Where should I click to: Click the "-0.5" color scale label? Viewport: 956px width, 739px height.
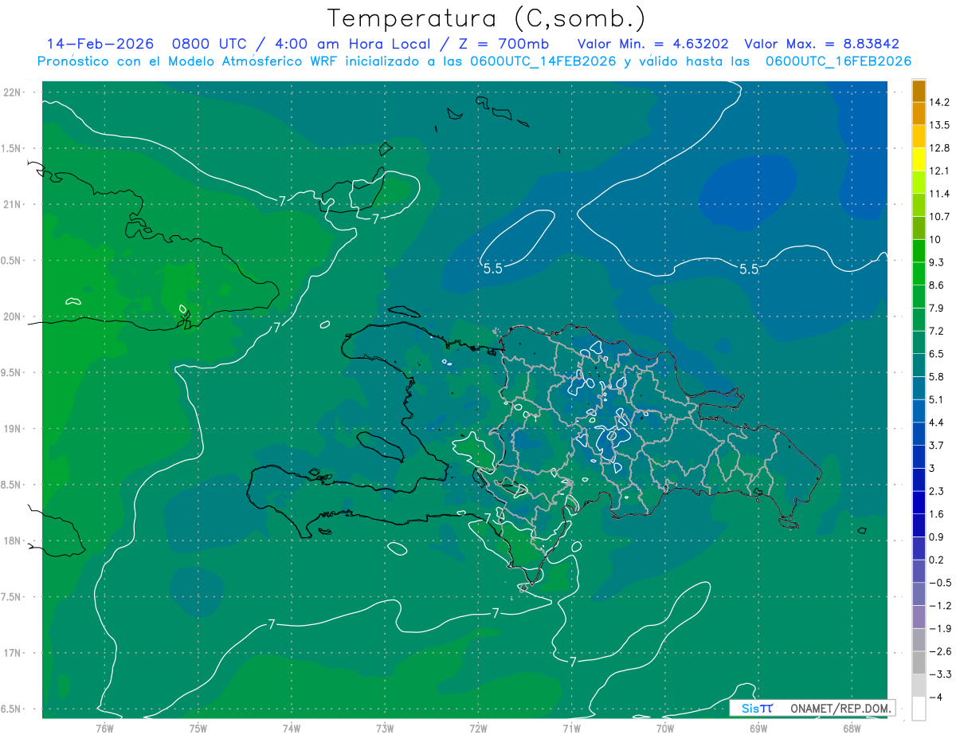940,583
